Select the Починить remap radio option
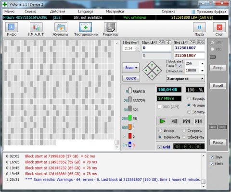The image size is (231, 192). coord(160,137)
